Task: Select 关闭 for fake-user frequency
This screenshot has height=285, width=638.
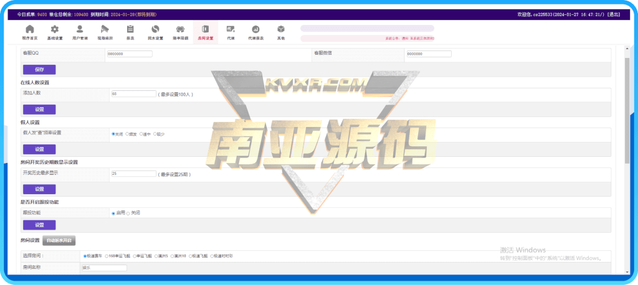Action: point(113,134)
